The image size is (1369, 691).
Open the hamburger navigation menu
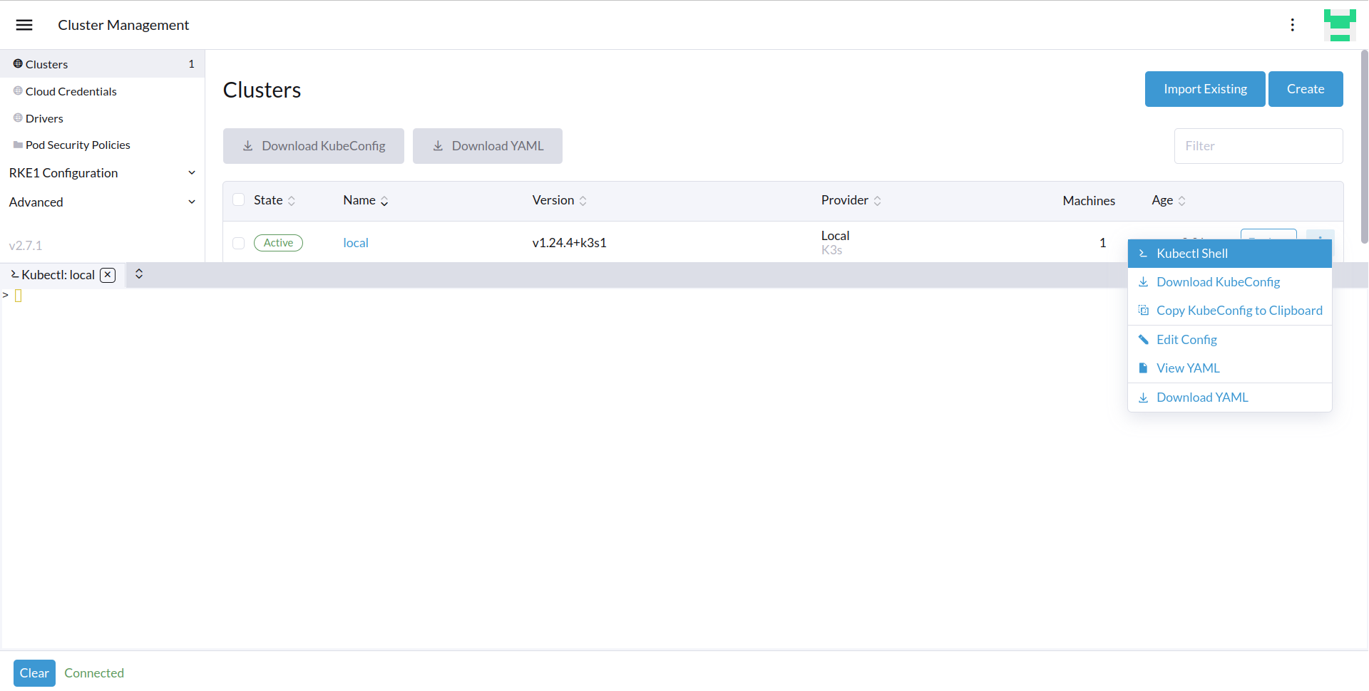pyautogui.click(x=24, y=25)
